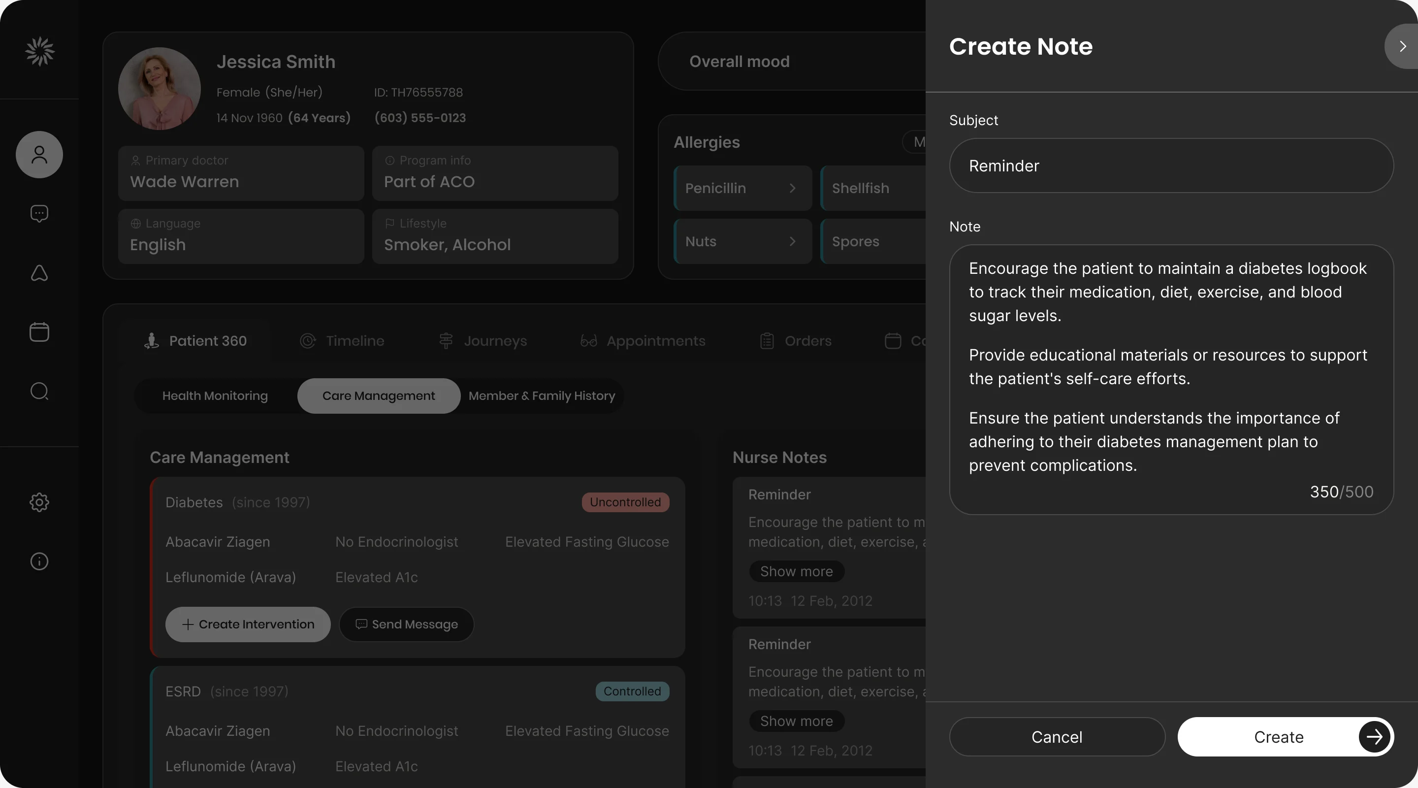
Task: Click the phone number (603) 555-0123
Action: pos(420,118)
